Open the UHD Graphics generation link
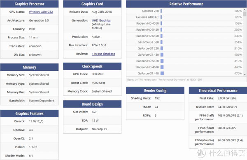This screenshot has height=160, width=247. (x=101, y=20)
